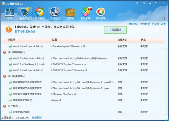Viewport: 169px width, 121px height.
Task: Click the 检查更新 link in status bar
Action: point(37,118)
